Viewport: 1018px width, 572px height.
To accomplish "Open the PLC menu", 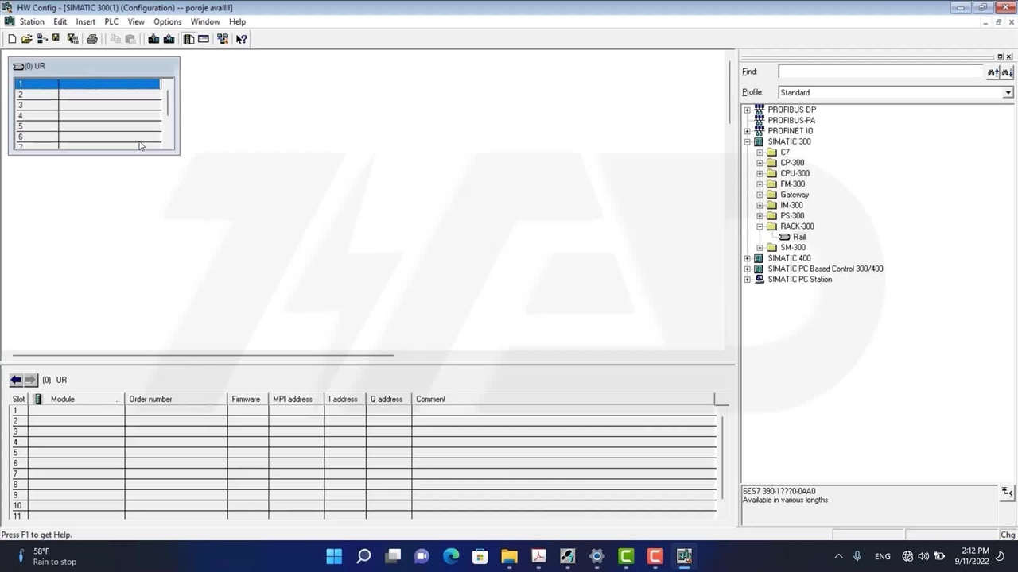I will (x=111, y=21).
